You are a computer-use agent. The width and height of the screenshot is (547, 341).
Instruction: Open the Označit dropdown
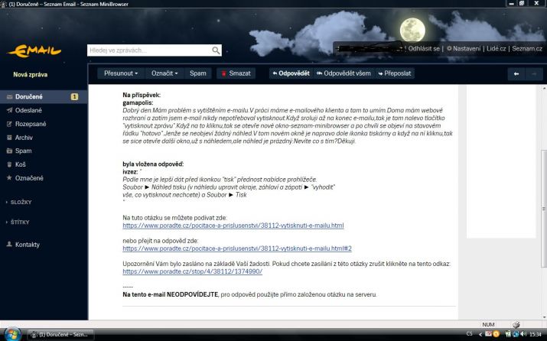tap(164, 73)
